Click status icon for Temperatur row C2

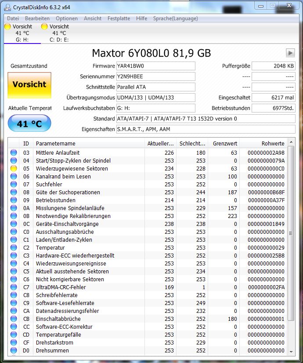pos(14,247)
